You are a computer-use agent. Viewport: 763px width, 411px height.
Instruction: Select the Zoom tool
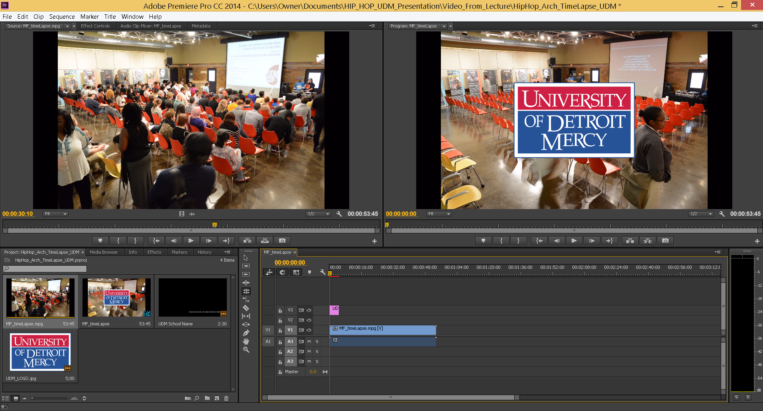click(246, 350)
